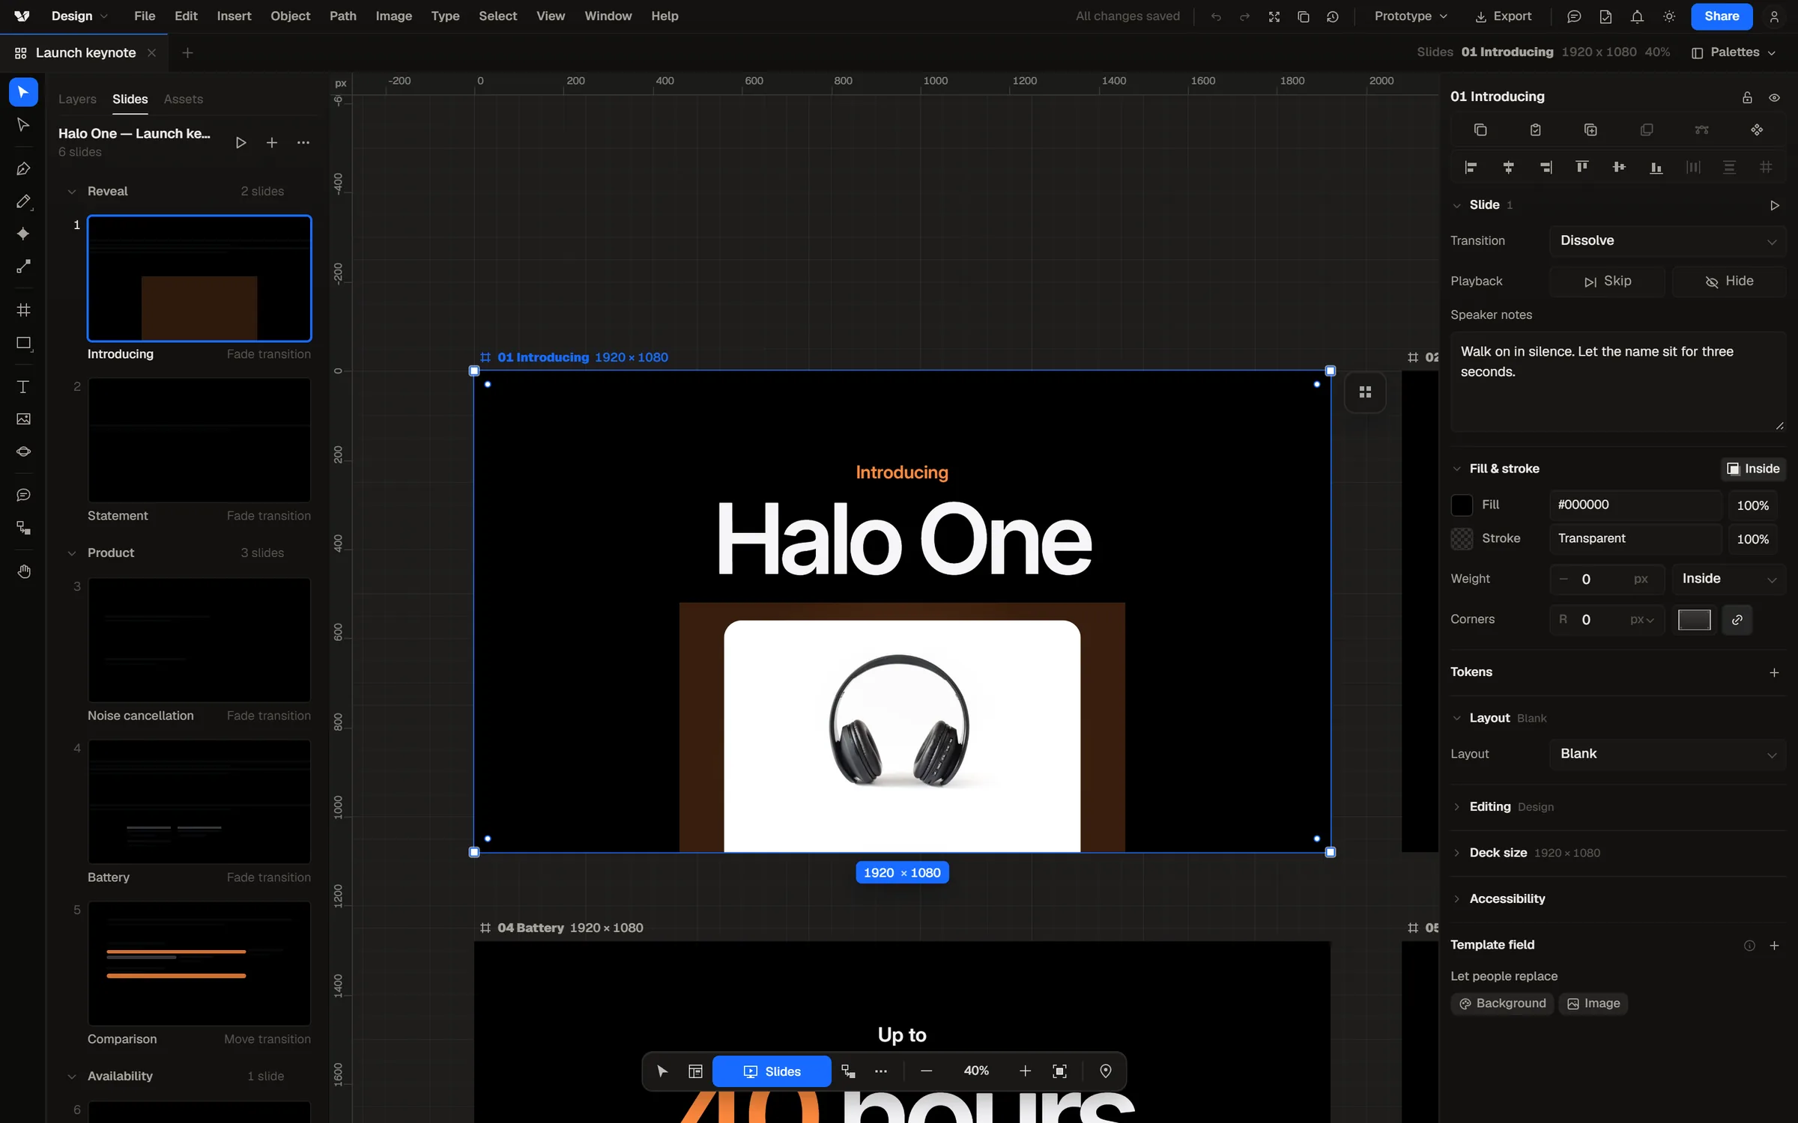Play the Halo One deck
Viewport: 1798px width, 1123px height.
[x=240, y=142]
